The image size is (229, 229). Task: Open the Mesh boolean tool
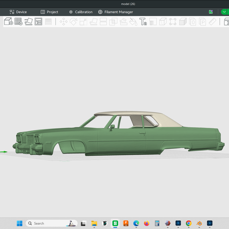(x=113, y=22)
